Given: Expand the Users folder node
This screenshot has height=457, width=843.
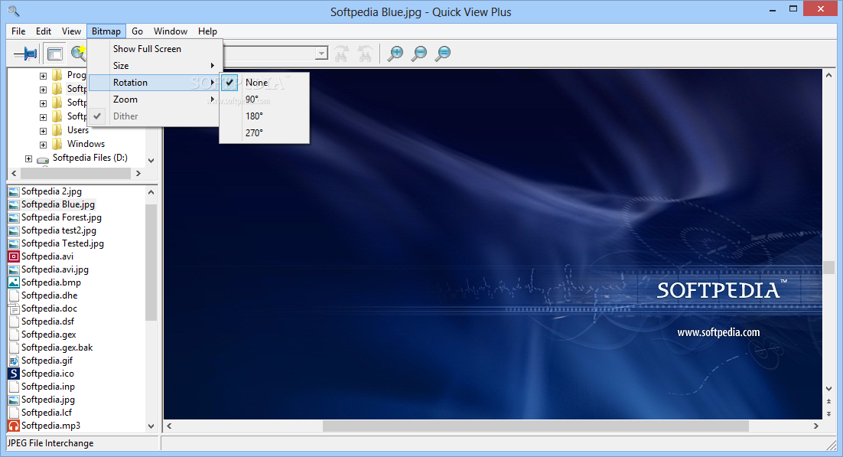Looking at the screenshot, I should tap(43, 131).
